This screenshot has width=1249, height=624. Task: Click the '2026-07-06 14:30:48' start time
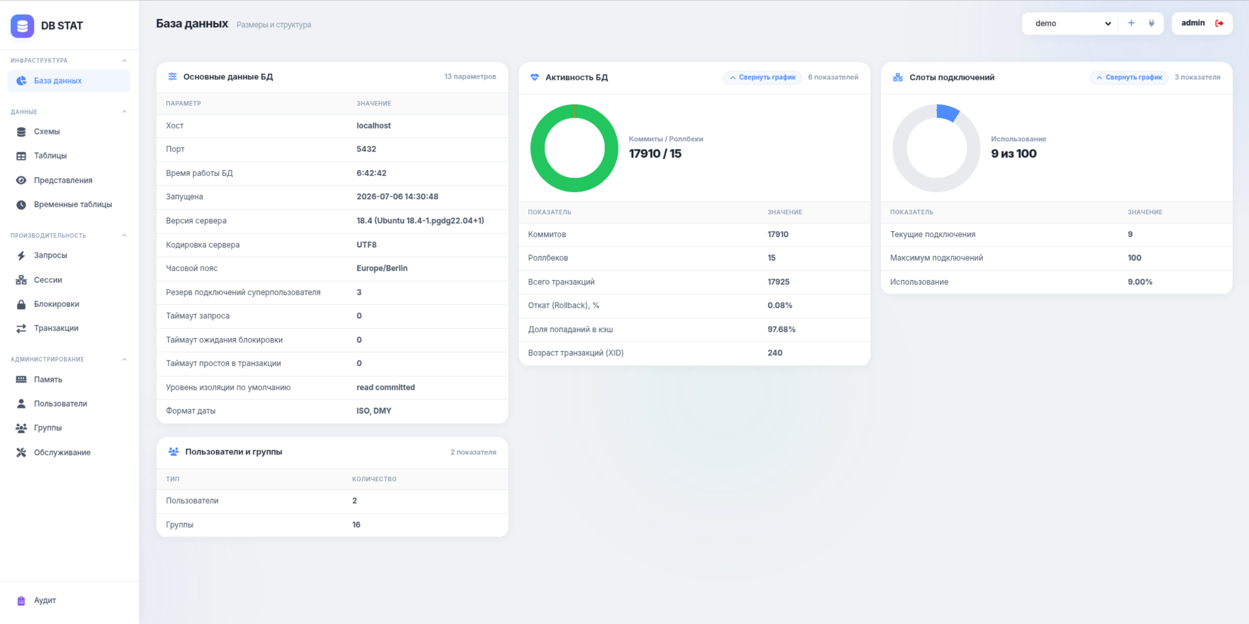pos(397,197)
